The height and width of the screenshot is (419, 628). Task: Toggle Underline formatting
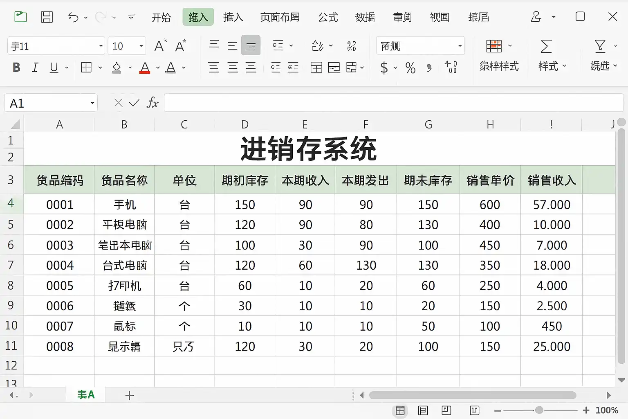(x=54, y=68)
